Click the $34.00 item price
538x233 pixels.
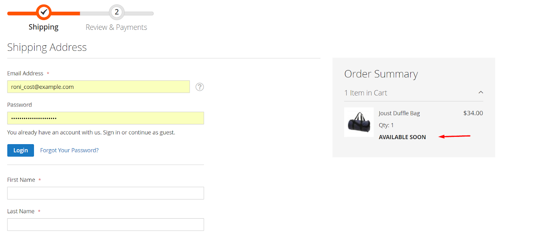[473, 113]
